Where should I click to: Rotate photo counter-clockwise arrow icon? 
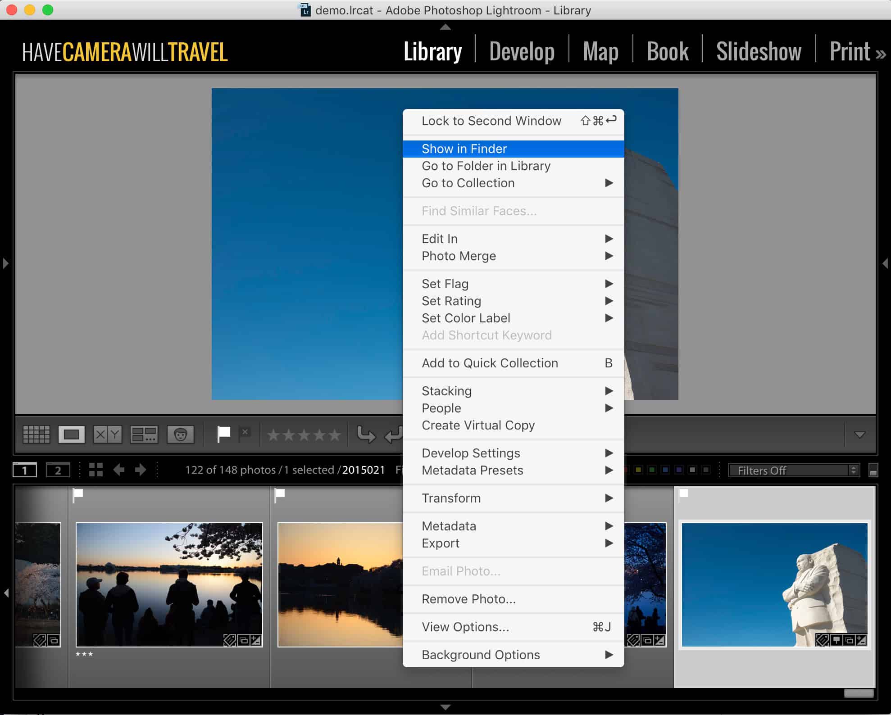point(366,435)
